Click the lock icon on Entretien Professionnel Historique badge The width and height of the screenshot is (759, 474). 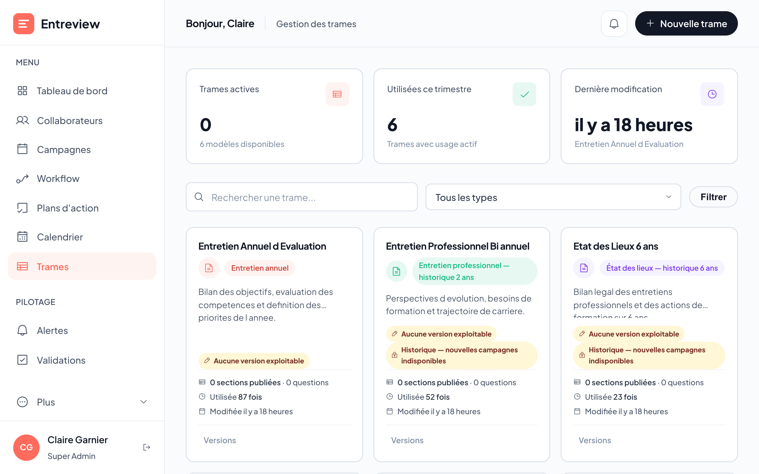point(395,355)
